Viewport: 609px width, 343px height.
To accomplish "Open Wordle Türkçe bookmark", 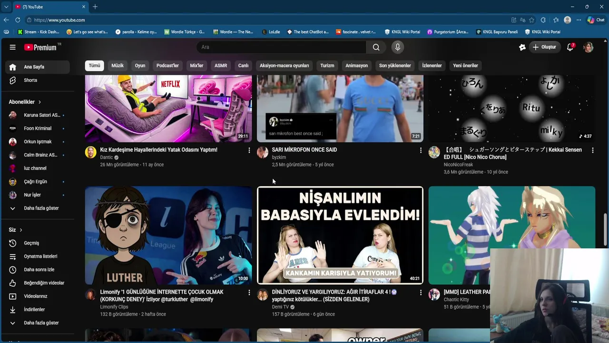I will [185, 32].
